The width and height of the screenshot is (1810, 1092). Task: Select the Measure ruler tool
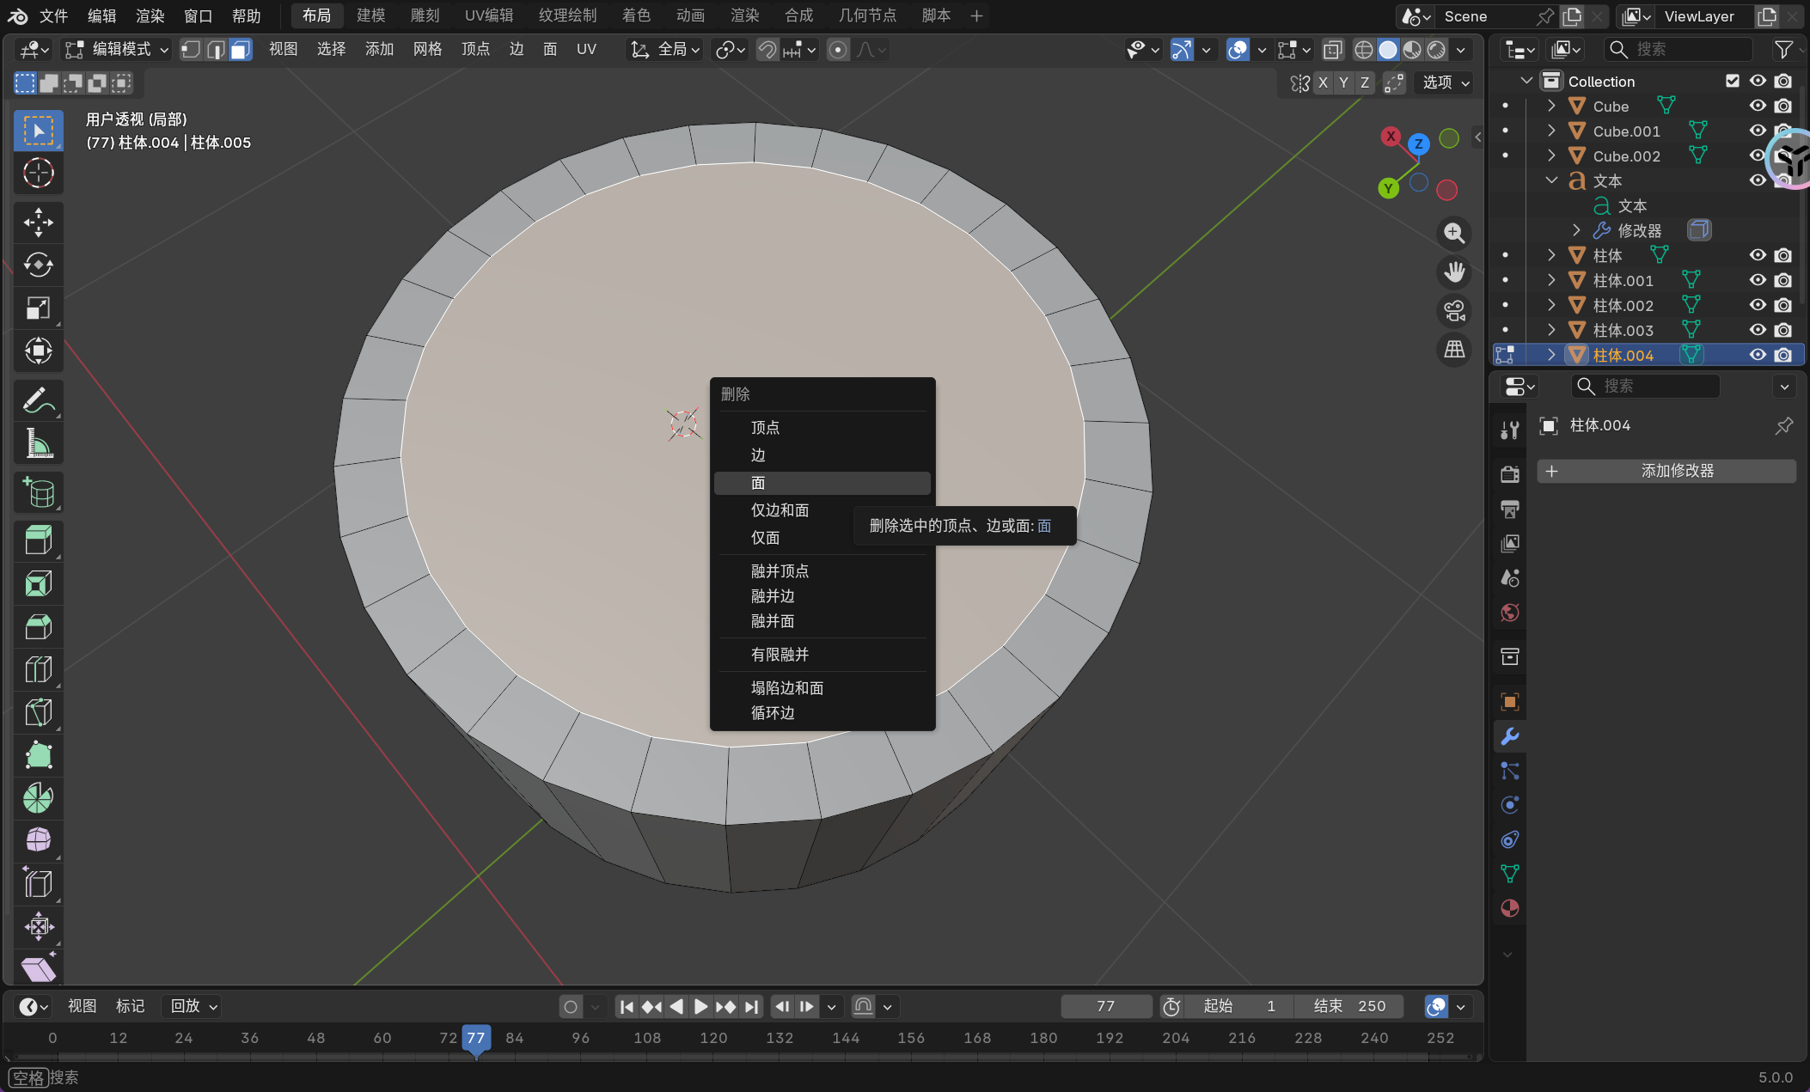tap(38, 443)
